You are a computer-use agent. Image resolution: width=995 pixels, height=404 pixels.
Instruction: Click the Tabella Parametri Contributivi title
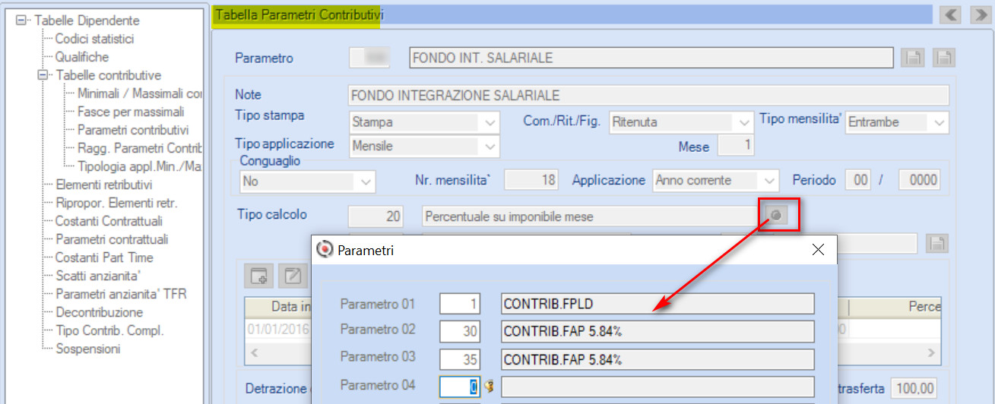click(x=299, y=14)
